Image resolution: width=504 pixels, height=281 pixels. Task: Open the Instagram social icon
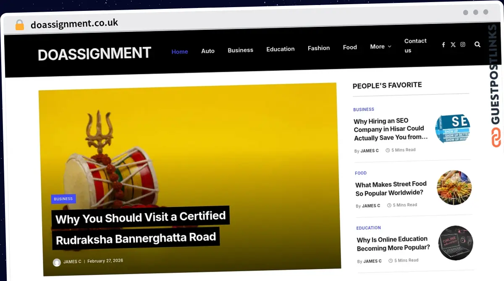coord(463,44)
